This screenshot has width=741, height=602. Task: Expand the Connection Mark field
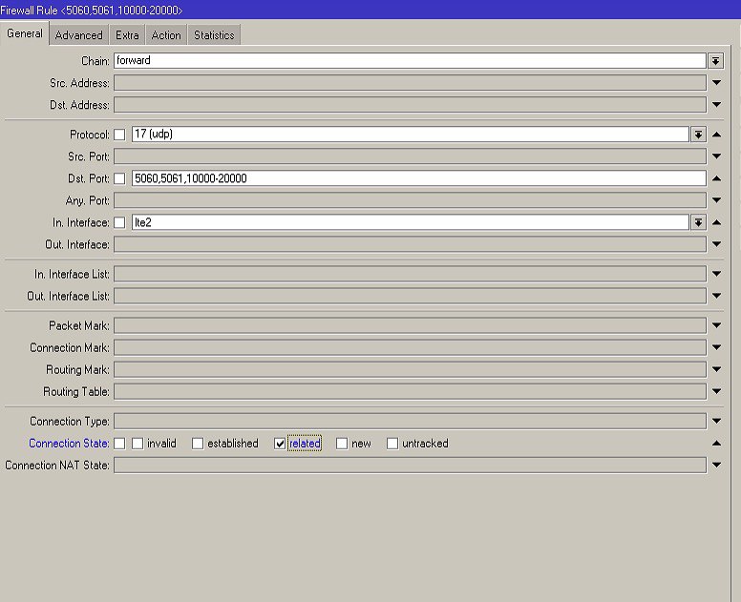click(716, 347)
